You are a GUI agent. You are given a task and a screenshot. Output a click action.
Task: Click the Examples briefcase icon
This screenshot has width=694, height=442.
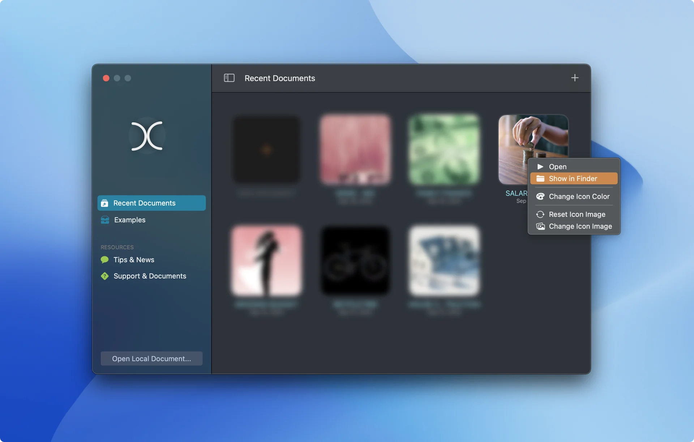104,220
